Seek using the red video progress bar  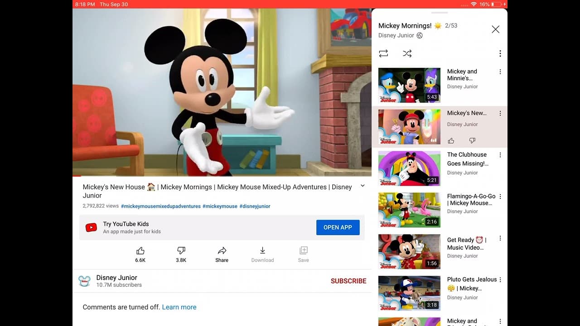coord(222,176)
